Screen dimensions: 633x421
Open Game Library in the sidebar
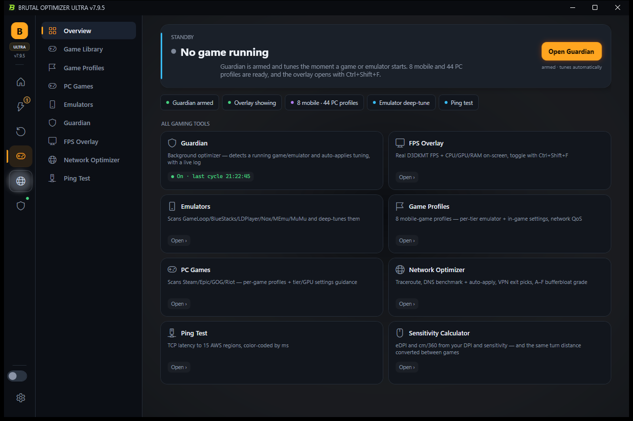(x=89, y=49)
